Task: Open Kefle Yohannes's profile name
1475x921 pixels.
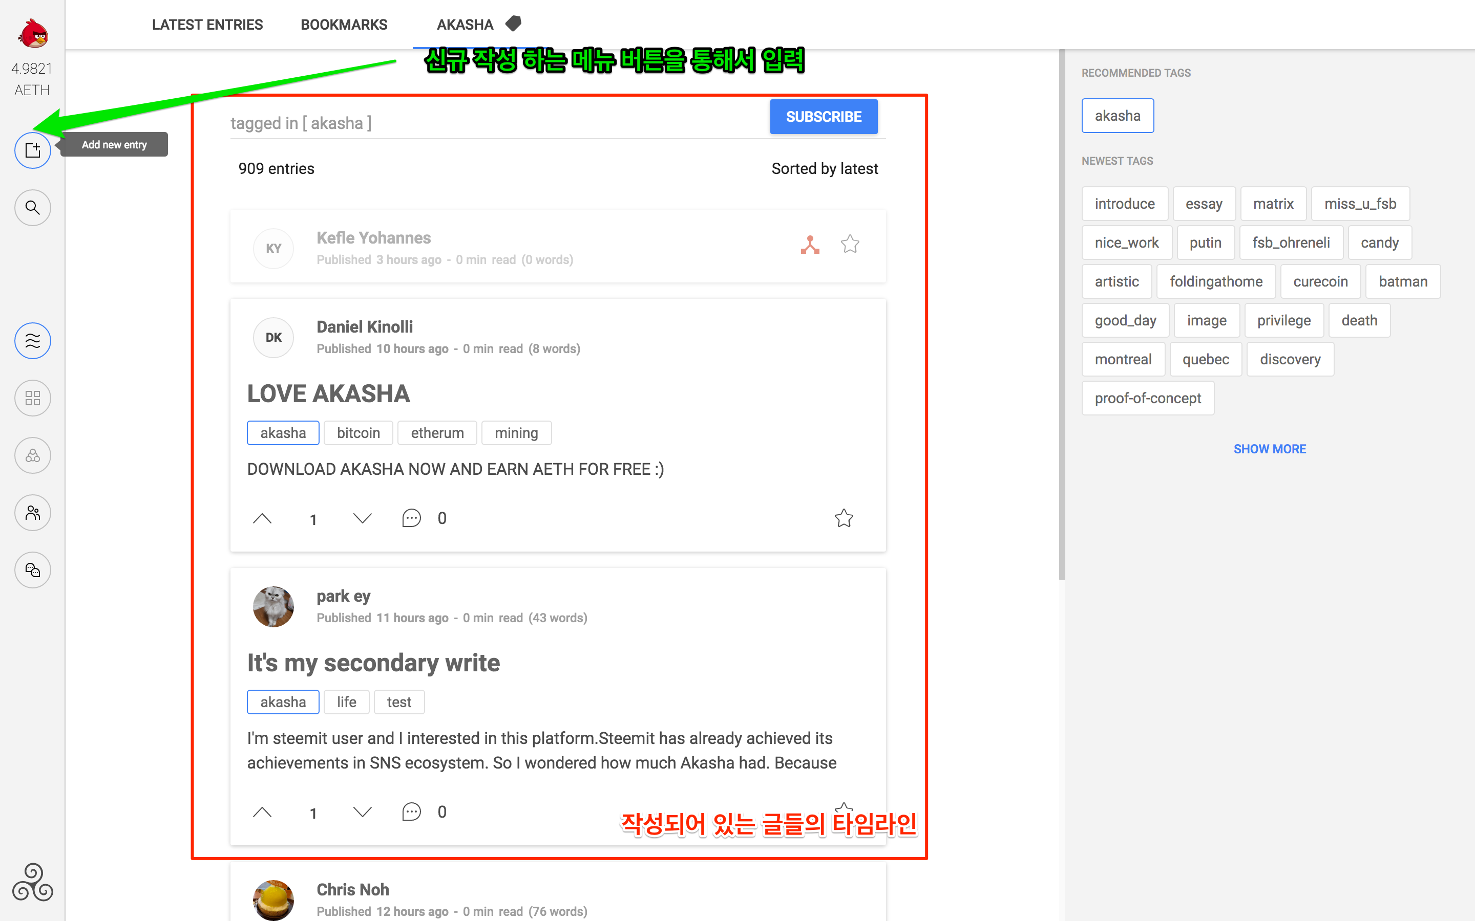Action: [374, 237]
